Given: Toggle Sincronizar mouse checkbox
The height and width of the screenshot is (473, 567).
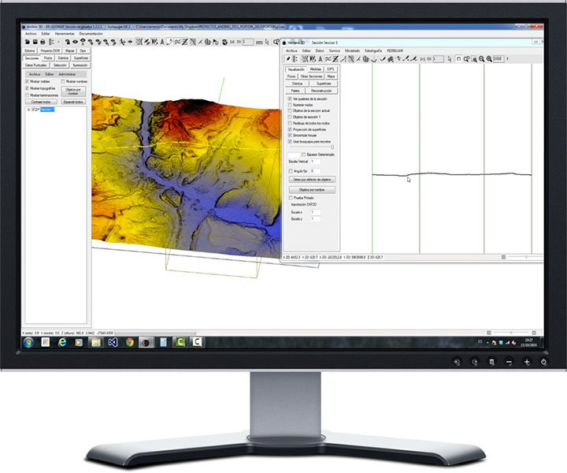Looking at the screenshot, I should pyautogui.click(x=290, y=136).
